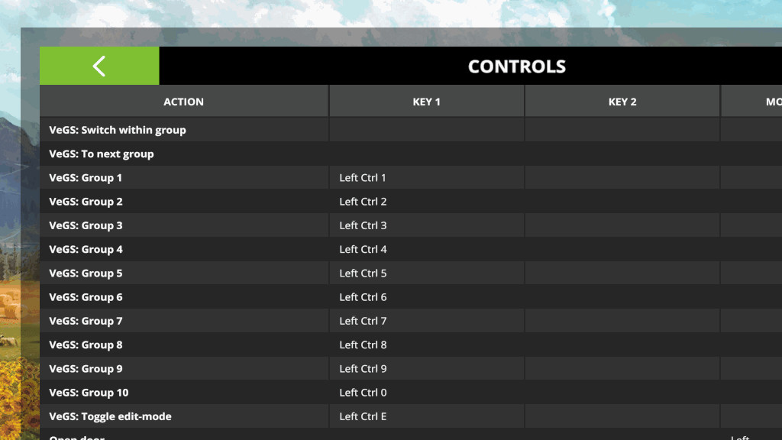Set Key 1 for Switch within group
This screenshot has width=782, height=440.
point(426,130)
